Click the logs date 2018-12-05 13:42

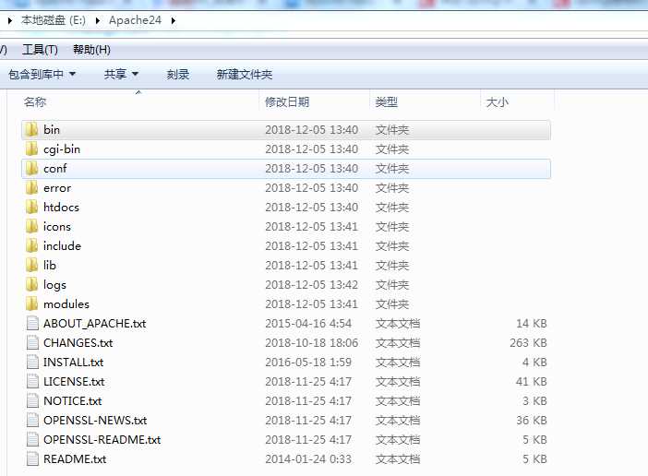click(312, 285)
